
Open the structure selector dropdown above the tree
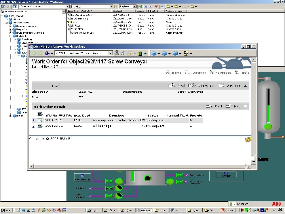[64, 11]
